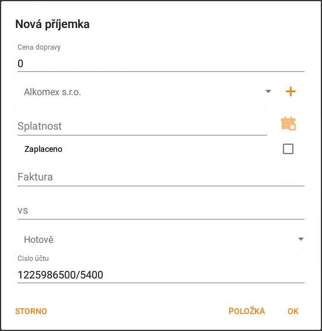Screen dimensions: 322x331
Task: Open the Hotově payment method arrow
Action: click(300, 239)
